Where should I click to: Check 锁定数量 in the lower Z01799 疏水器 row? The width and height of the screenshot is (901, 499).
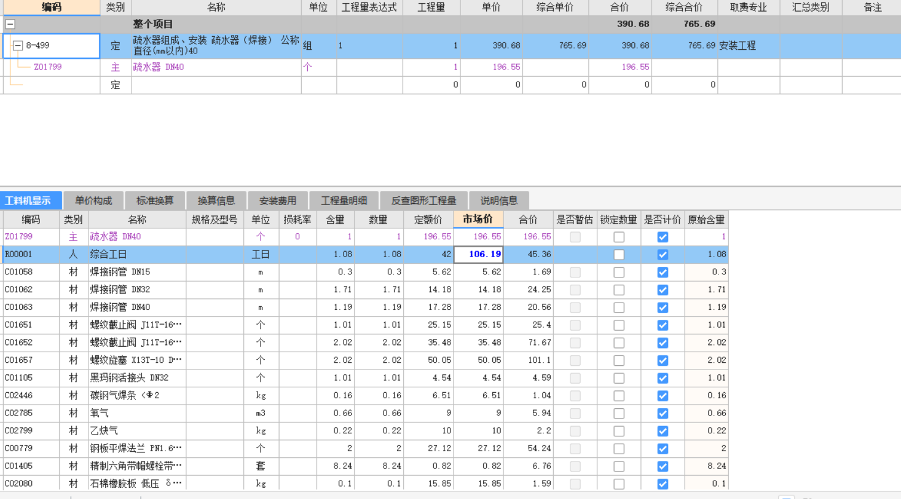[619, 237]
